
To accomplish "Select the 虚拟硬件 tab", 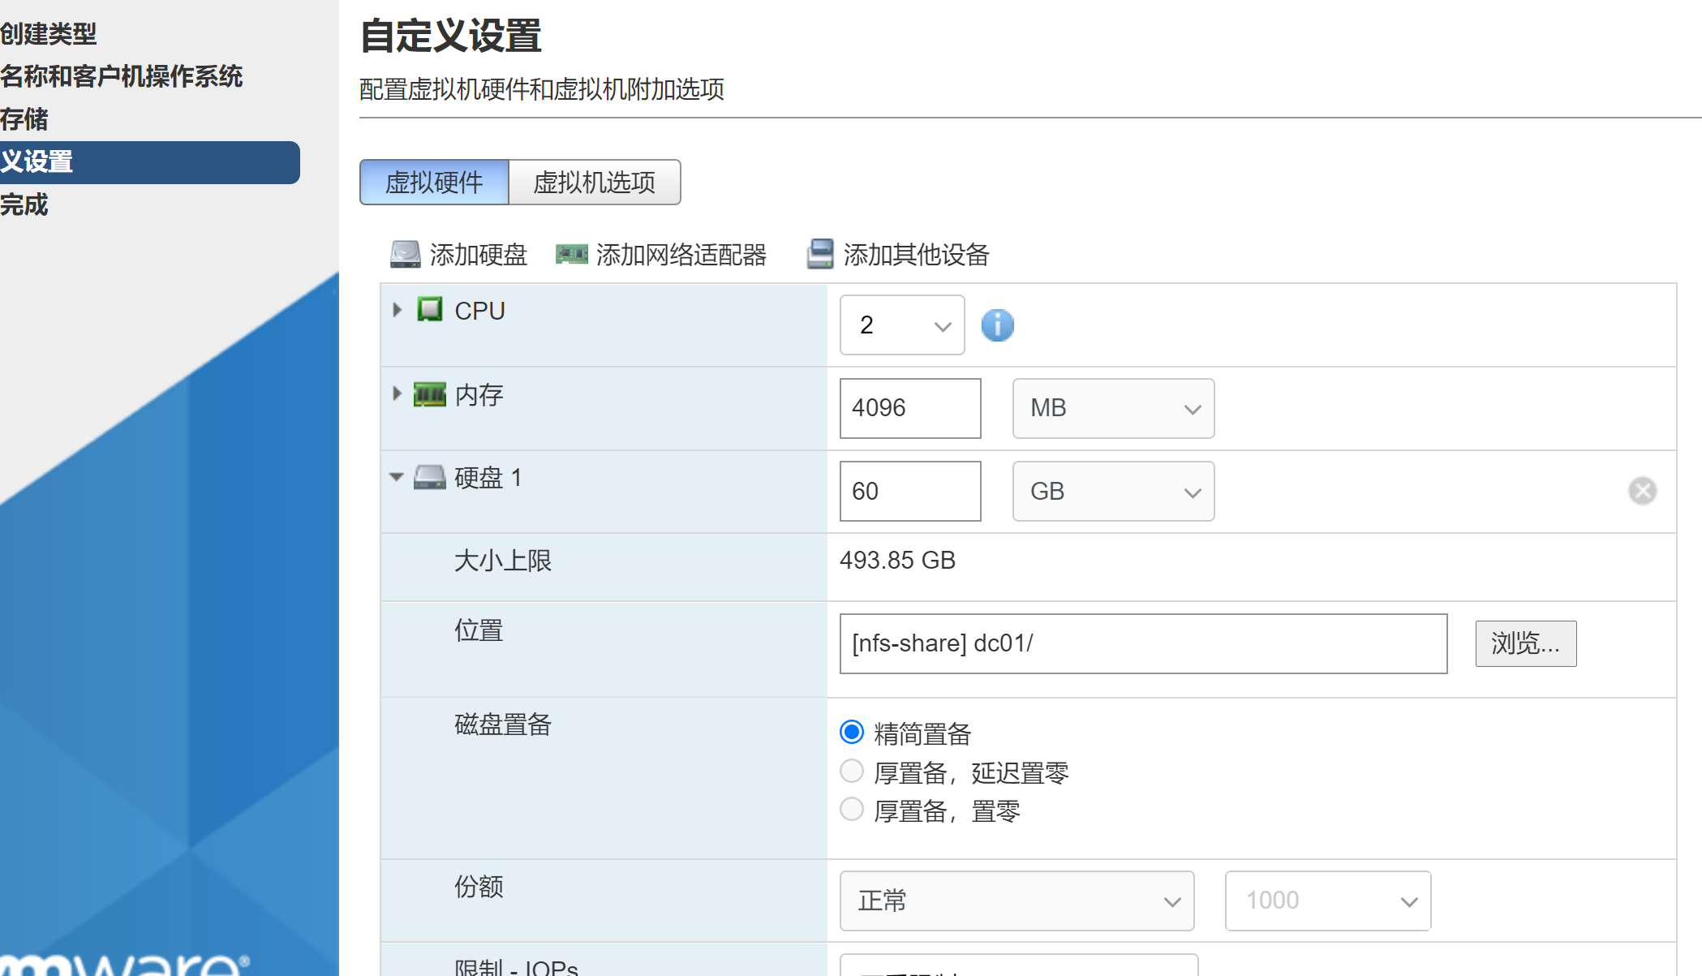I will coord(434,183).
